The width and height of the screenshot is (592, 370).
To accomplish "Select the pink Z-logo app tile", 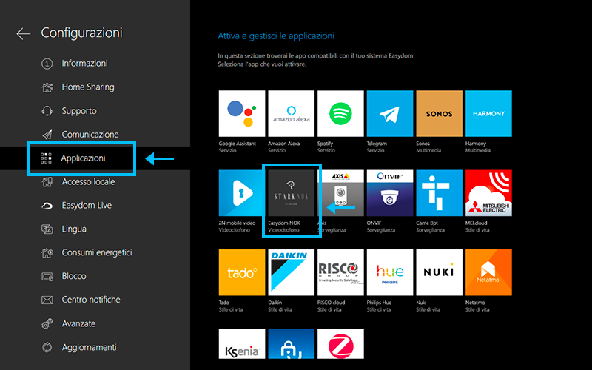I will pos(340,343).
